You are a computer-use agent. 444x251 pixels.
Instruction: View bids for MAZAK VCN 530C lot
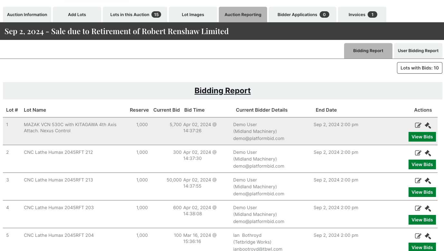point(422,137)
